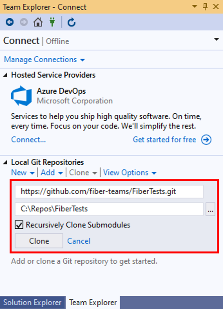
Task: Open the Manage Connections dropdown
Action: pos(44,60)
